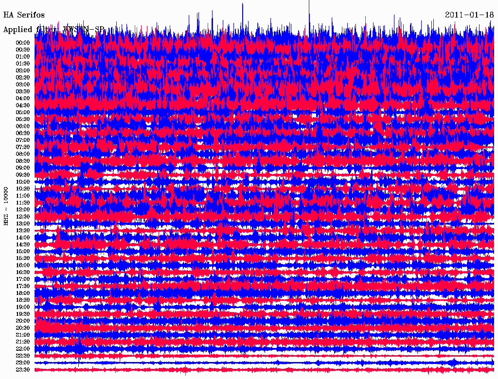Pick the 07:30 time label
The width and height of the screenshot is (498, 379).
point(23,147)
